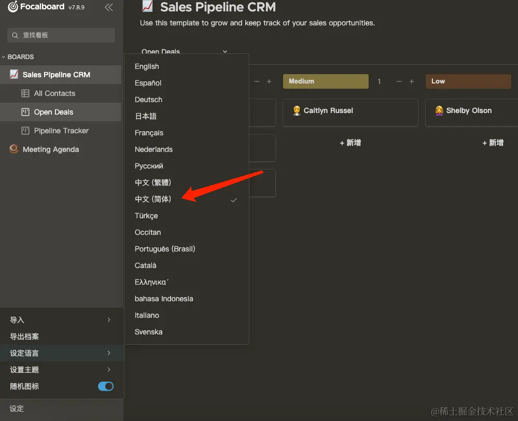The width and height of the screenshot is (518, 421).
Task: Expand the 设置主题 submenu arrow
Action: click(109, 370)
